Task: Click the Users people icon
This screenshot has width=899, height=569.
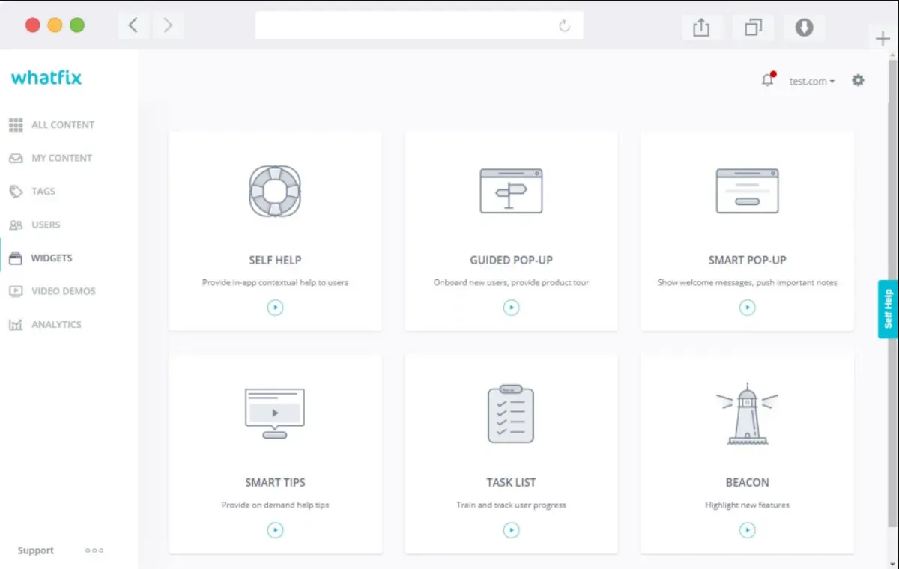Action: pos(16,225)
